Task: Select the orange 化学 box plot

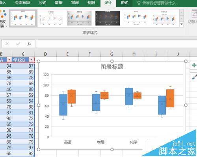Action: click(x=138, y=96)
